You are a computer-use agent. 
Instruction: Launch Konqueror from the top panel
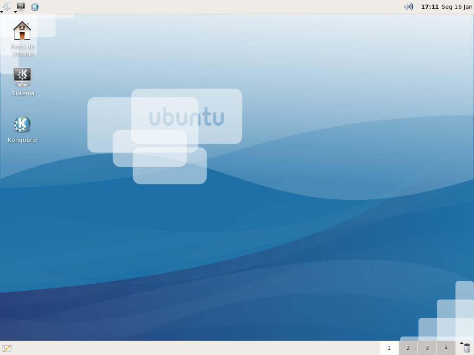34,6
